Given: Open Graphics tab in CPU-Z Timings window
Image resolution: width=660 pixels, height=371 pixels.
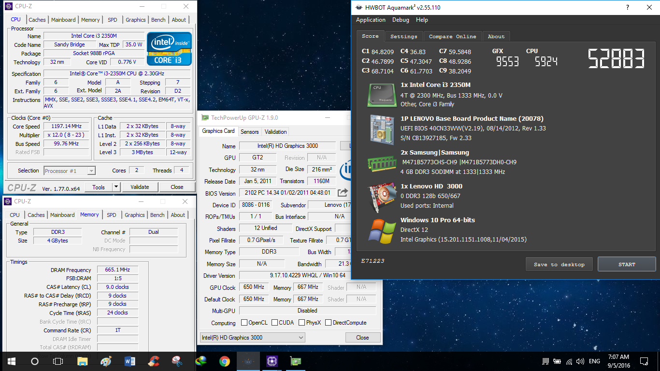Looking at the screenshot, I should pos(135,215).
